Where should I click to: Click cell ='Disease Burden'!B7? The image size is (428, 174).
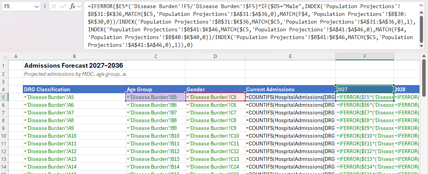(x=156, y=113)
